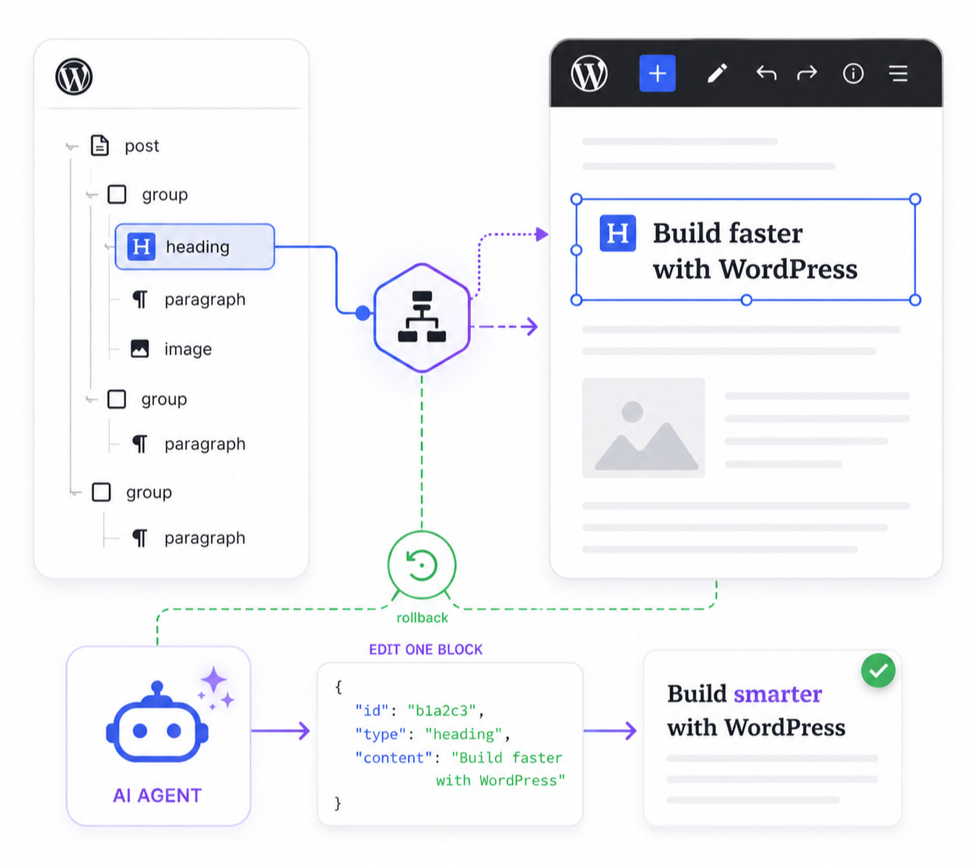Click the blue connector dot left of the hexagon

[x=363, y=313]
